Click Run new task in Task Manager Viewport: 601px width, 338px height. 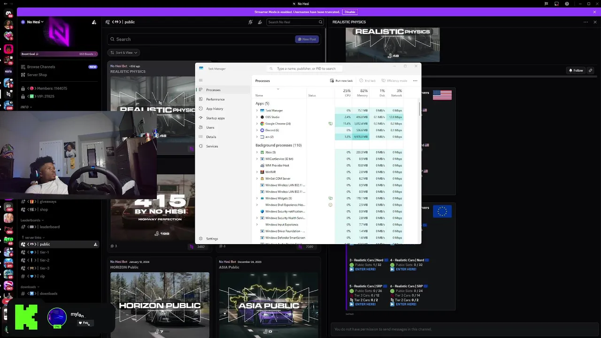point(341,81)
